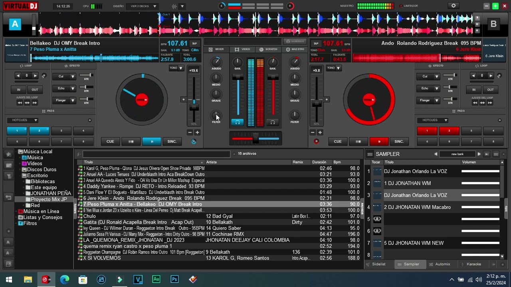Select deck B label
Viewport: 511px width, 287px height.
coord(493,24)
